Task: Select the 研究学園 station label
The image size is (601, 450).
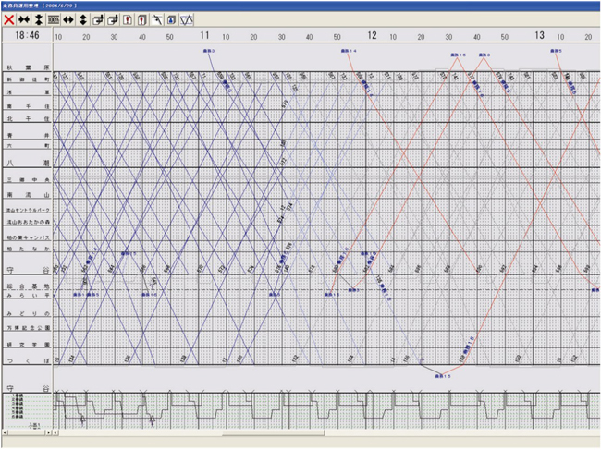Action: click(28, 345)
